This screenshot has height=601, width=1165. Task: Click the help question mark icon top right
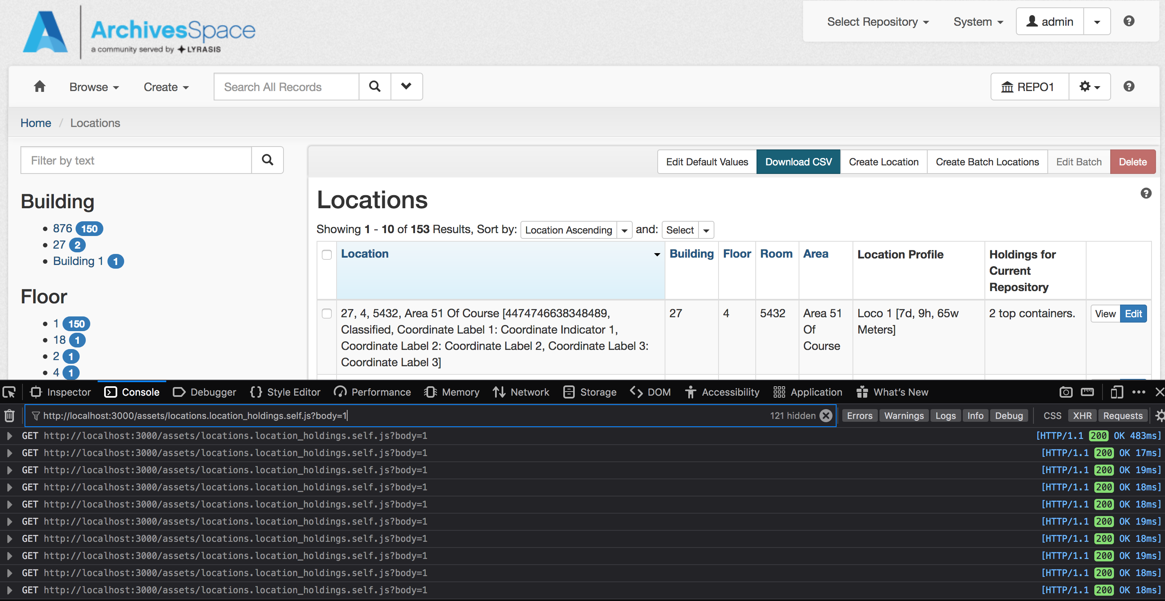[1129, 21]
